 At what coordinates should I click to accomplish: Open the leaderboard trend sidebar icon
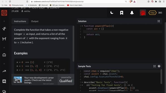4,71
